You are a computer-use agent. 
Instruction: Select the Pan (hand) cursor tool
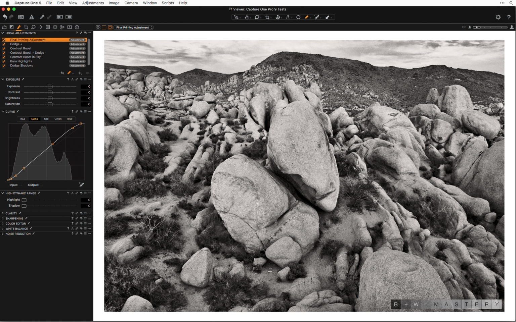click(247, 17)
